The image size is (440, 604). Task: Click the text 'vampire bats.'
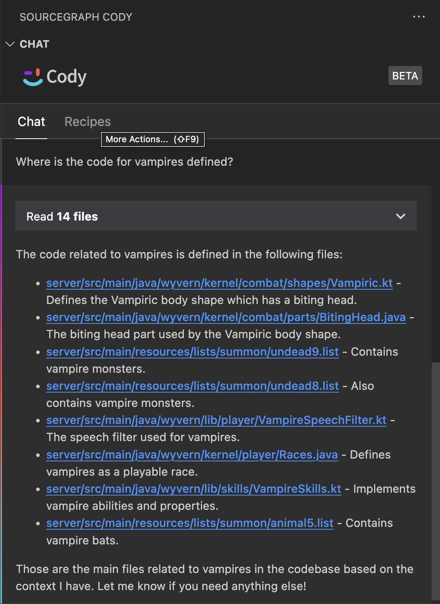[x=83, y=540]
